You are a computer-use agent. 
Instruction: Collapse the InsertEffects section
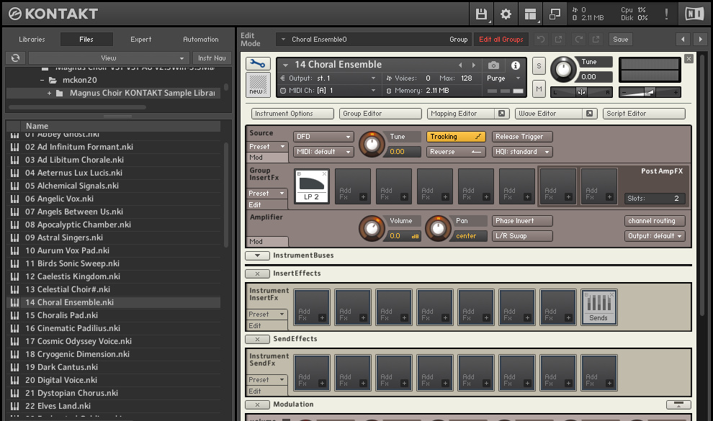point(257,273)
